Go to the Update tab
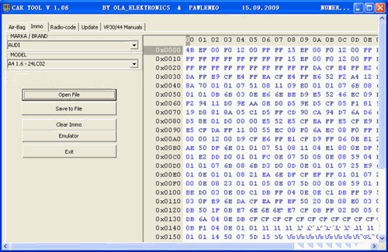388x252 pixels. 90,27
